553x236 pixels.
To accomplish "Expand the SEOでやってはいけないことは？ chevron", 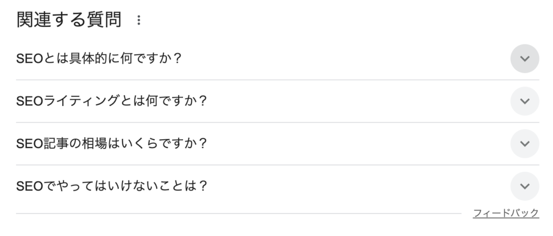I will tap(524, 186).
